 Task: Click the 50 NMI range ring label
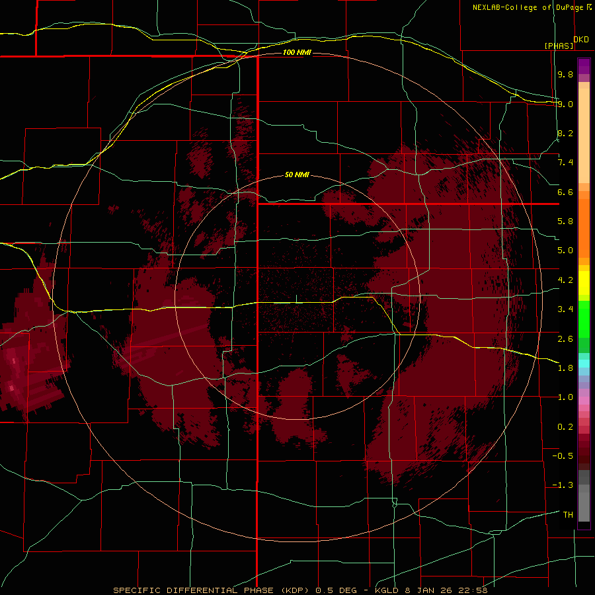(x=297, y=175)
